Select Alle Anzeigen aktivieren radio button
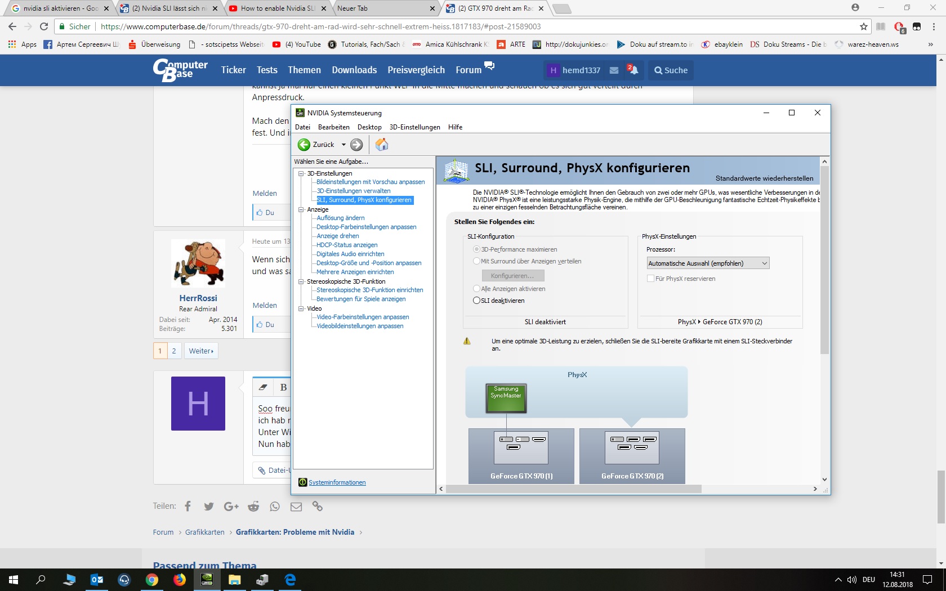The width and height of the screenshot is (946, 591). coord(476,289)
